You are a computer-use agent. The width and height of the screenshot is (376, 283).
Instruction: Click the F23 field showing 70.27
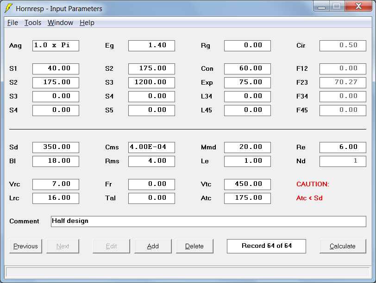pyautogui.click(x=343, y=83)
